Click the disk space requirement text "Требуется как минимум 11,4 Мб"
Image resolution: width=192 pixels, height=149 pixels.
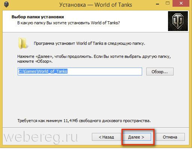[x=48, y=121]
